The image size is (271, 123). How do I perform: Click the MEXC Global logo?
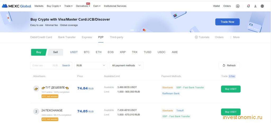(16, 6)
